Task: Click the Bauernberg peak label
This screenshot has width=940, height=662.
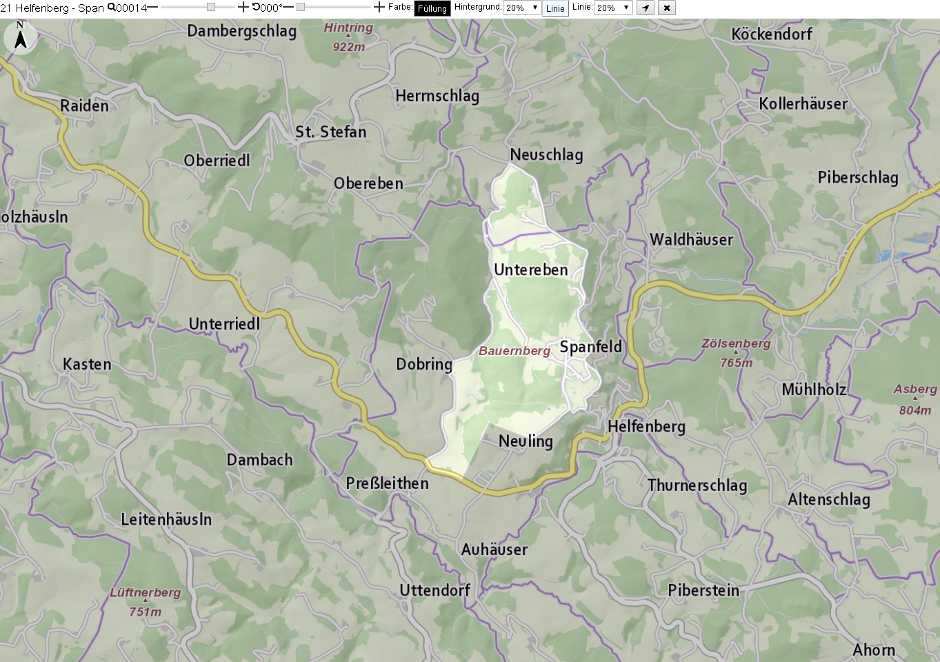Action: pos(514,351)
